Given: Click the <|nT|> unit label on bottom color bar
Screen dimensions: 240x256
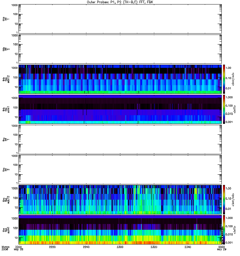Looking at the screenshot, I should (x=235, y=230).
